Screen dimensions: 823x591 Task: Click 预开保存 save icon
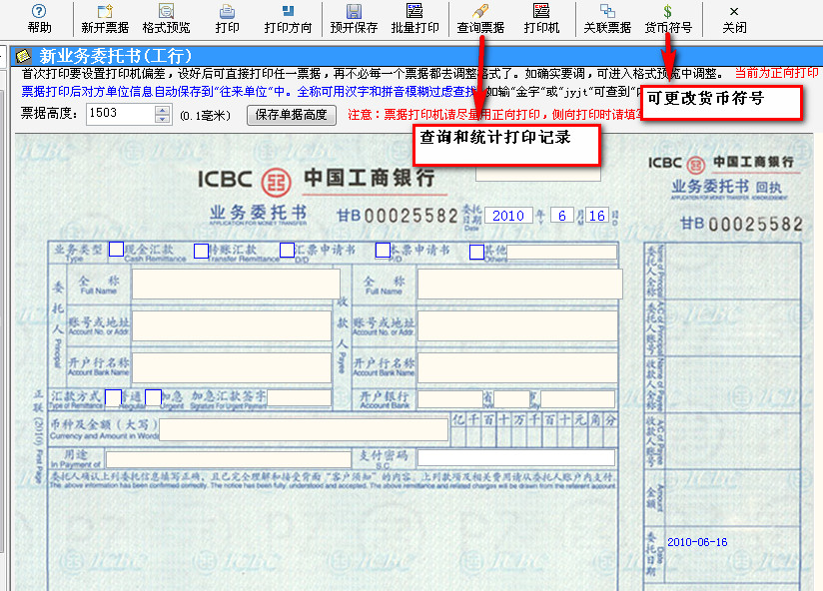coord(354,19)
